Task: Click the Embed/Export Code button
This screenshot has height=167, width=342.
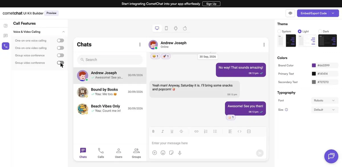Action: (313, 13)
